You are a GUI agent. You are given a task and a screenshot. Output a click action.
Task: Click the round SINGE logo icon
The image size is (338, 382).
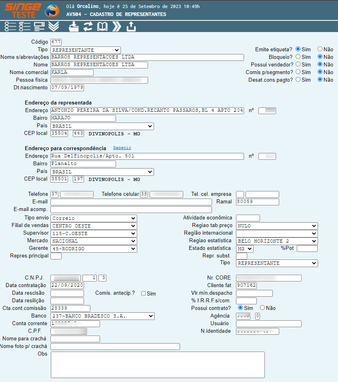click(x=52, y=11)
